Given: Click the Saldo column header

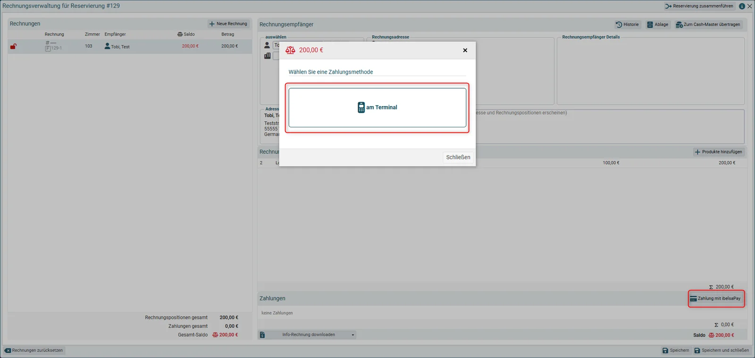Looking at the screenshot, I should tap(186, 34).
